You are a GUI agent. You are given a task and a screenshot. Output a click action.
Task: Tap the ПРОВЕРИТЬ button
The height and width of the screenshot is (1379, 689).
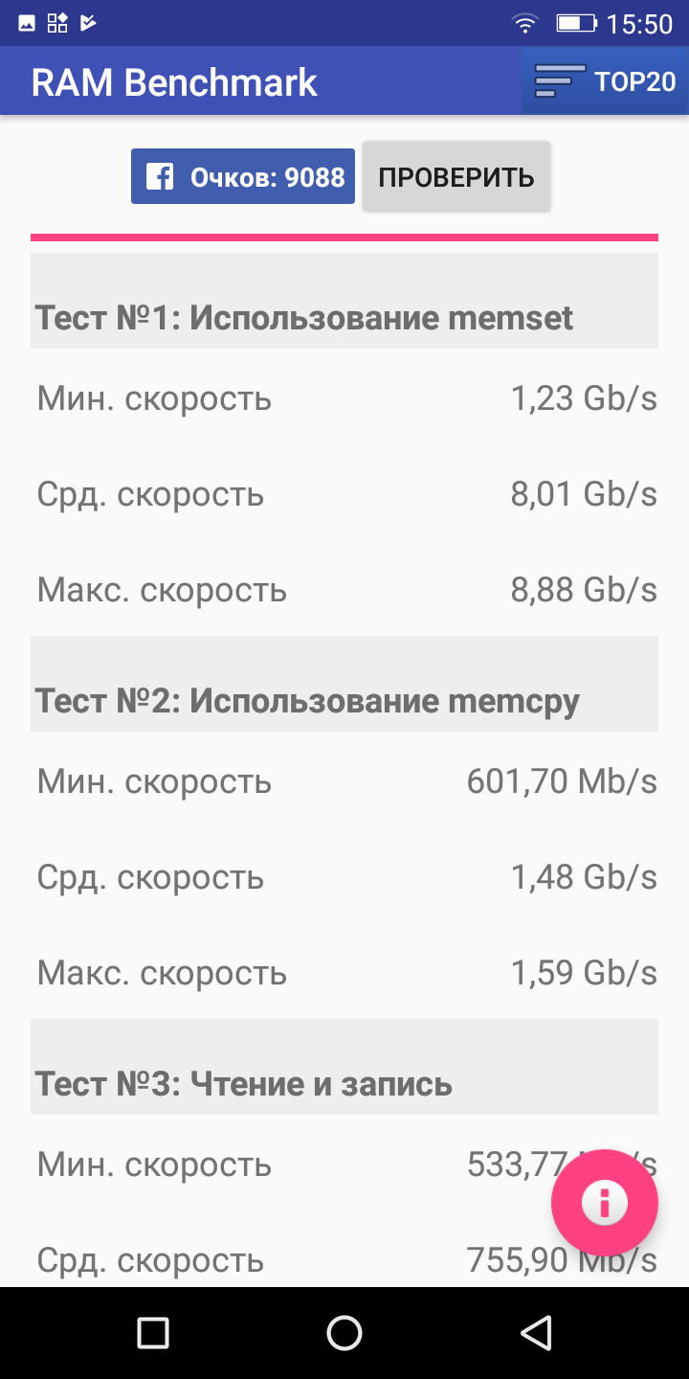(456, 176)
